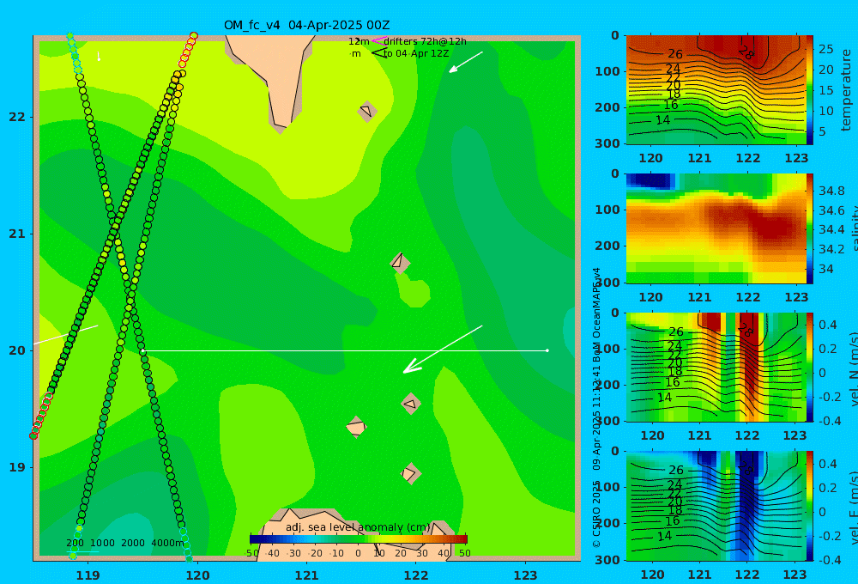858x584 pixels.
Task: Click the '25' tick on the temperature colour bar
Action: pyautogui.click(x=825, y=49)
